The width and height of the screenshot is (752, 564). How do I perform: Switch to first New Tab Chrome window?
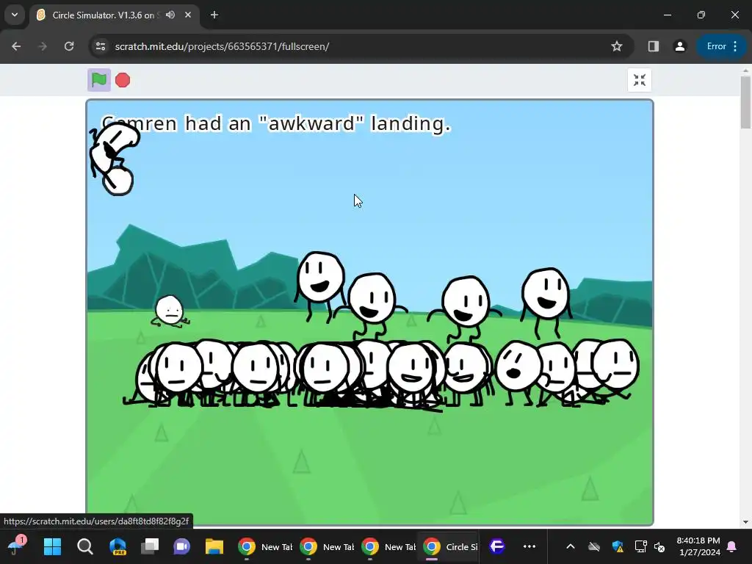tap(265, 546)
